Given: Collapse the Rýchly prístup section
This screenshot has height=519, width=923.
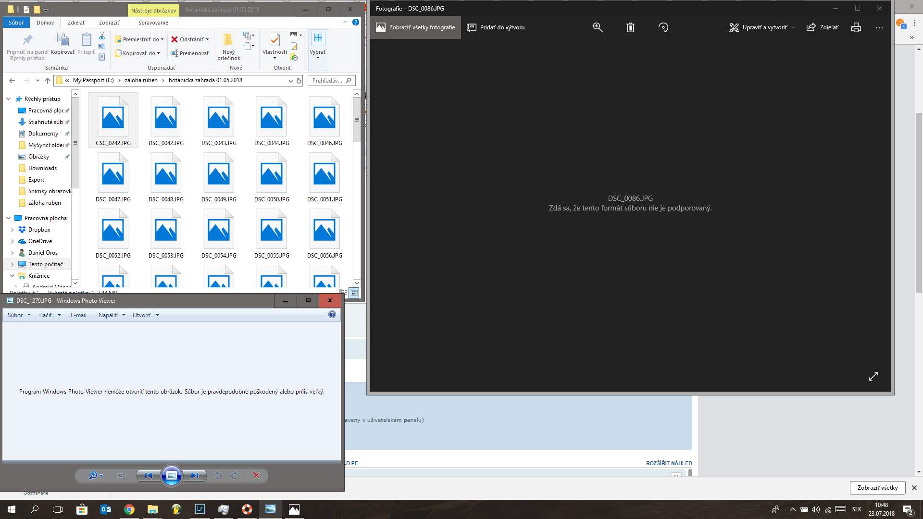Looking at the screenshot, I should tap(9, 99).
